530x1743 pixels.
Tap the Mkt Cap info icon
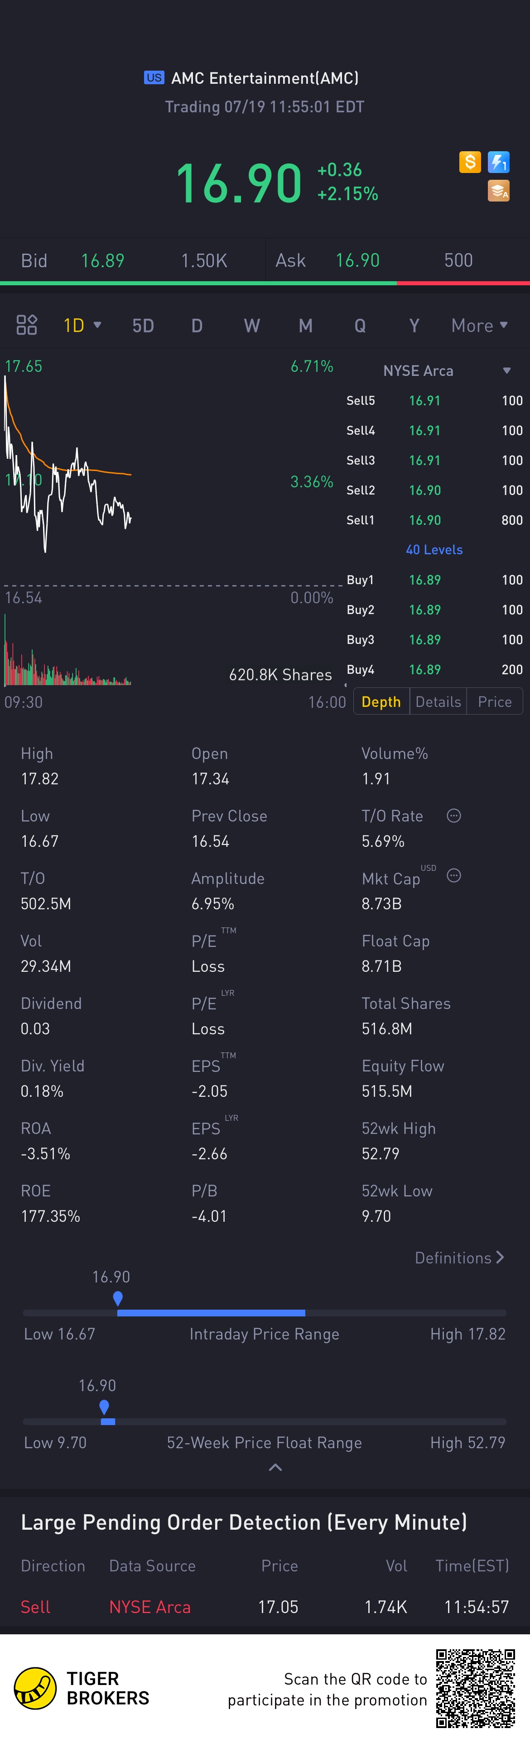pos(453,875)
